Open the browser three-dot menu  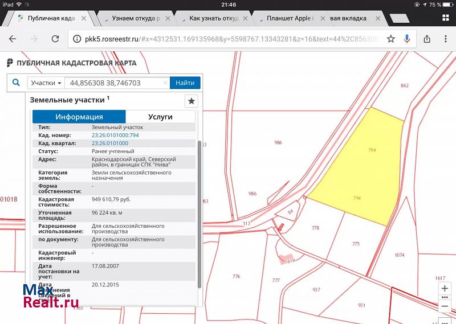coord(444,39)
